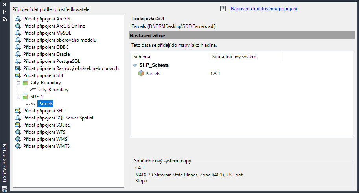Viewport: 359px width, 193px height.
Task: Open palette properties gear menu
Action: point(5,19)
